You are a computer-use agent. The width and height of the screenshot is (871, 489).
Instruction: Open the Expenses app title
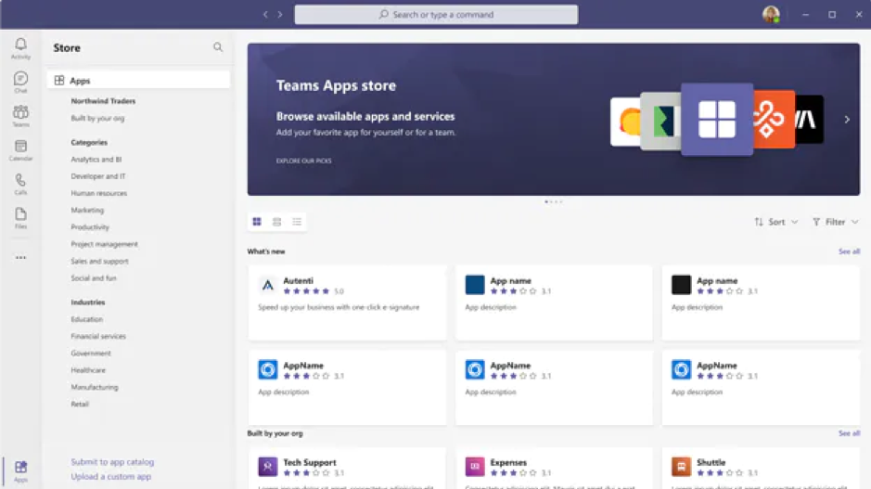507,462
